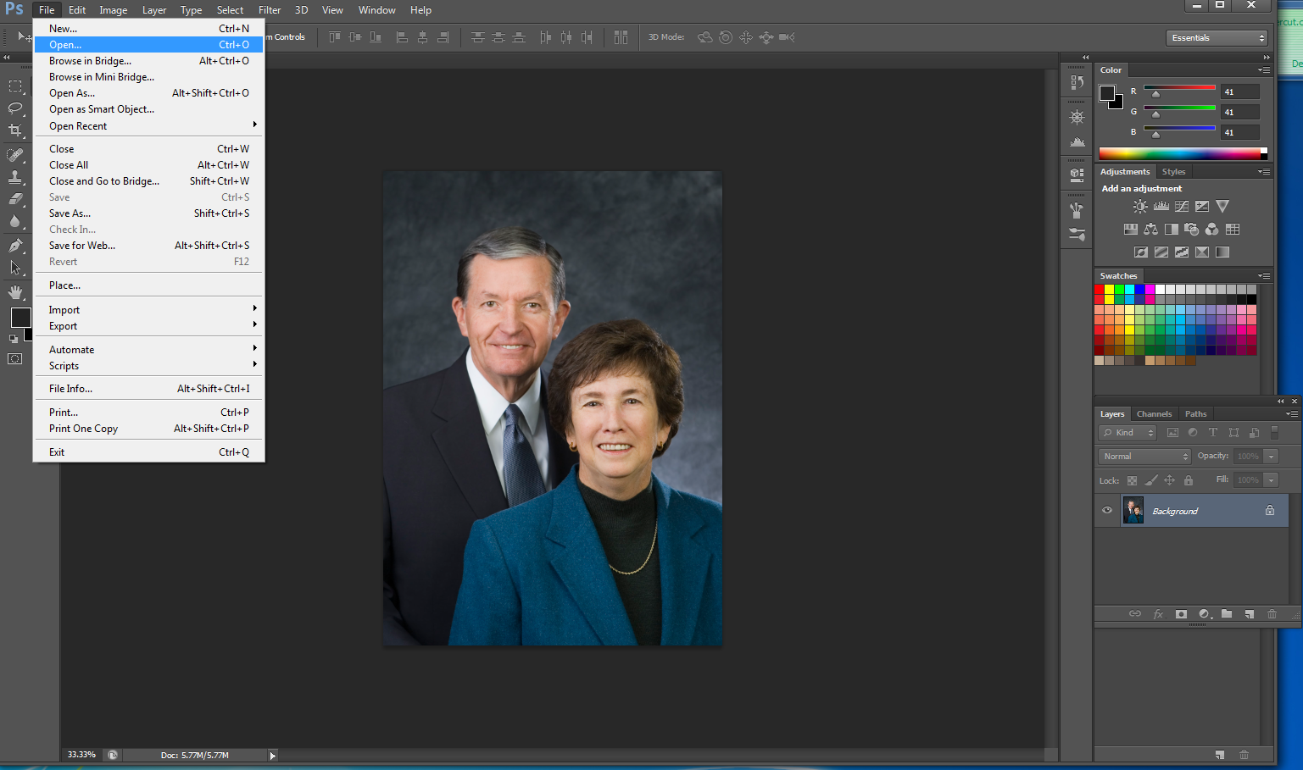
Task: Choose Browse in Bridge... menu item
Action: point(149,61)
